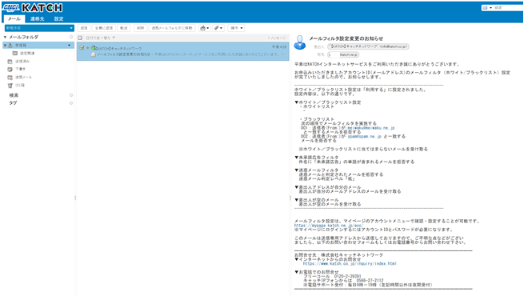Switch to the 設定 settings tab
Screen dimensions: 528x296
pyautogui.click(x=59, y=19)
